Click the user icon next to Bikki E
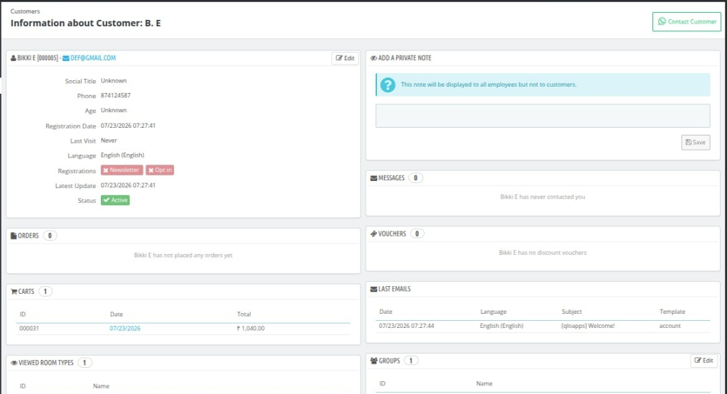The width and height of the screenshot is (727, 394). click(13, 58)
